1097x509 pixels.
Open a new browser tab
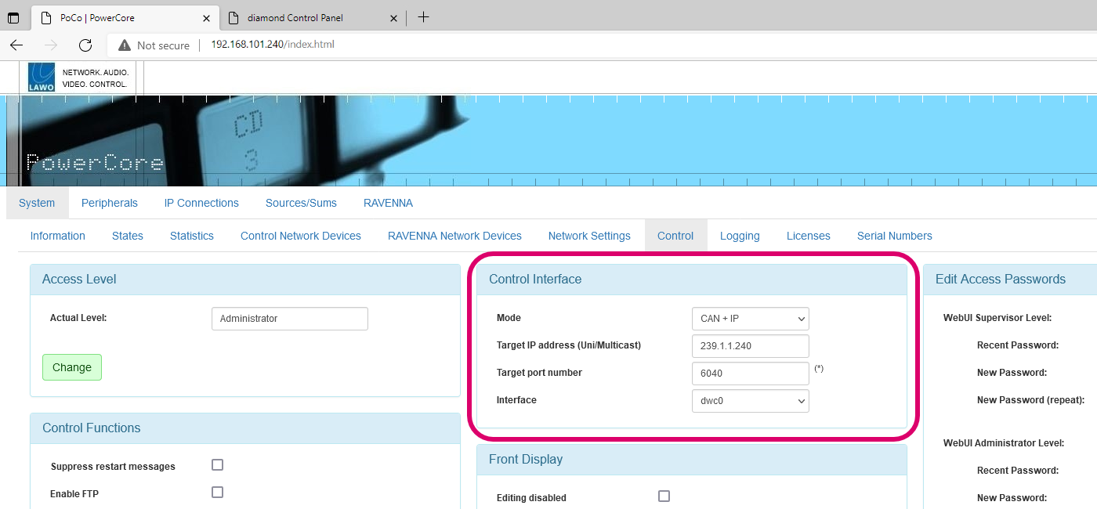pyautogui.click(x=423, y=17)
